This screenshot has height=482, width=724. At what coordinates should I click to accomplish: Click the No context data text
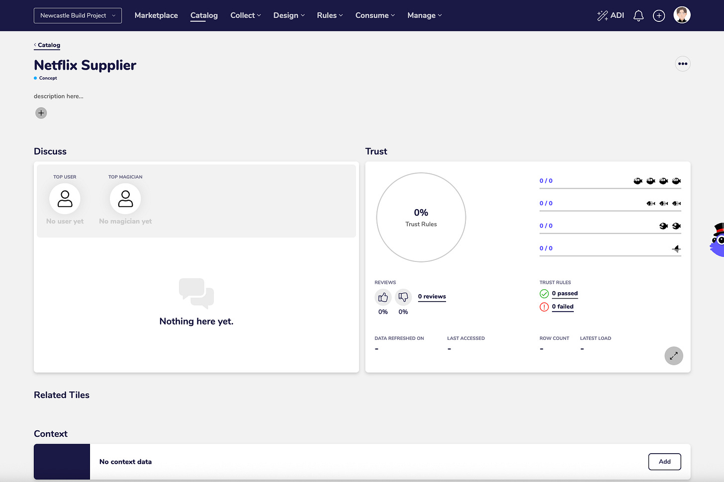[125, 462]
